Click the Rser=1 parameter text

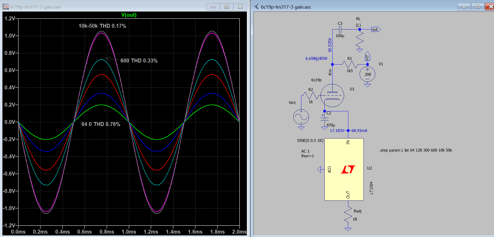click(x=307, y=156)
